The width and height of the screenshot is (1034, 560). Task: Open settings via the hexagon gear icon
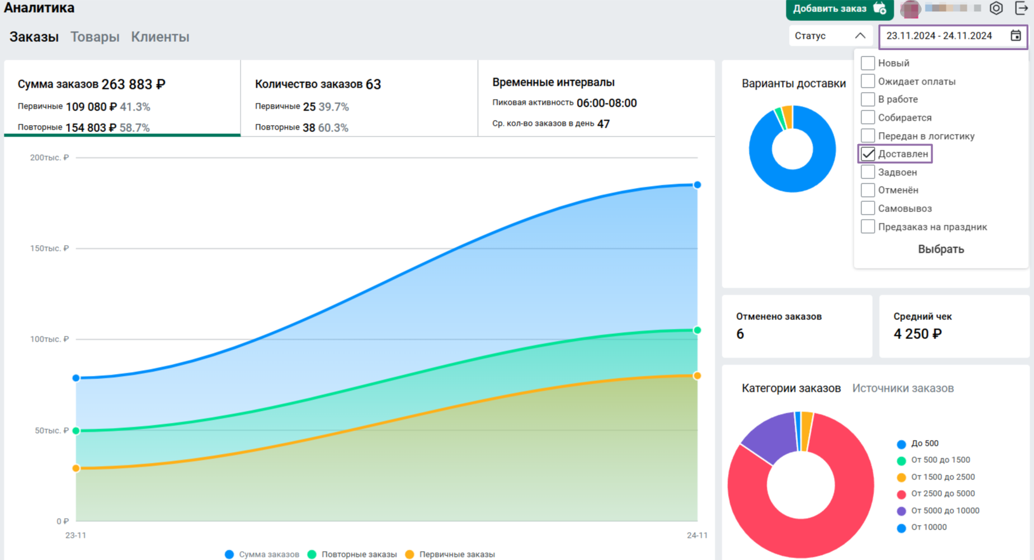(x=996, y=8)
